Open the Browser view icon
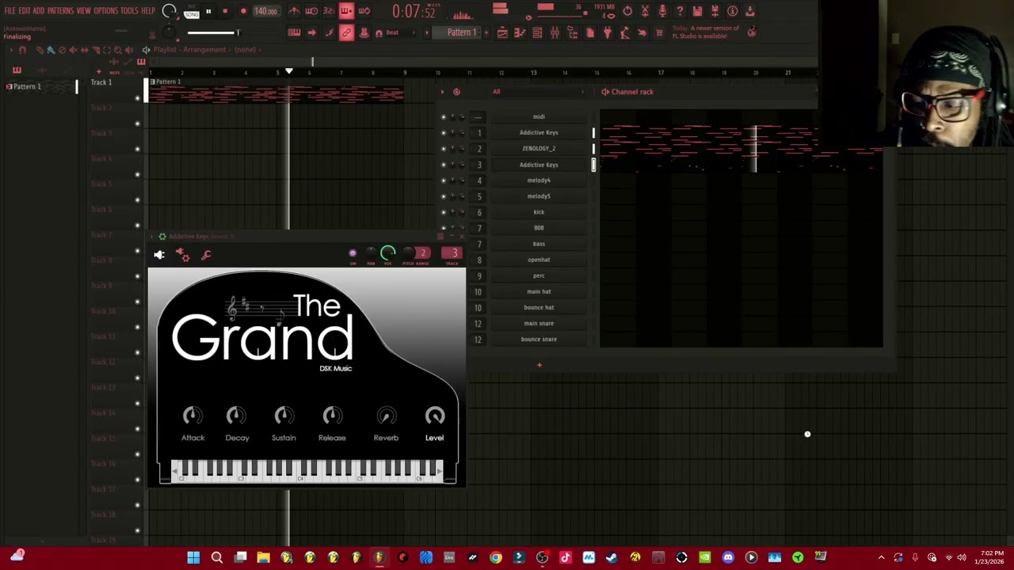This screenshot has height=570, width=1014. (572, 32)
